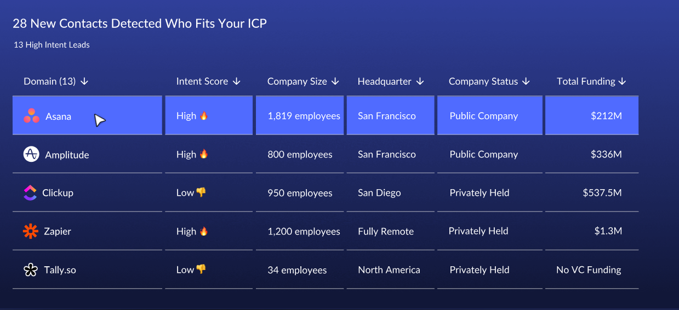Sort by the Company Status column arrow
The image size is (679, 310).
point(526,81)
